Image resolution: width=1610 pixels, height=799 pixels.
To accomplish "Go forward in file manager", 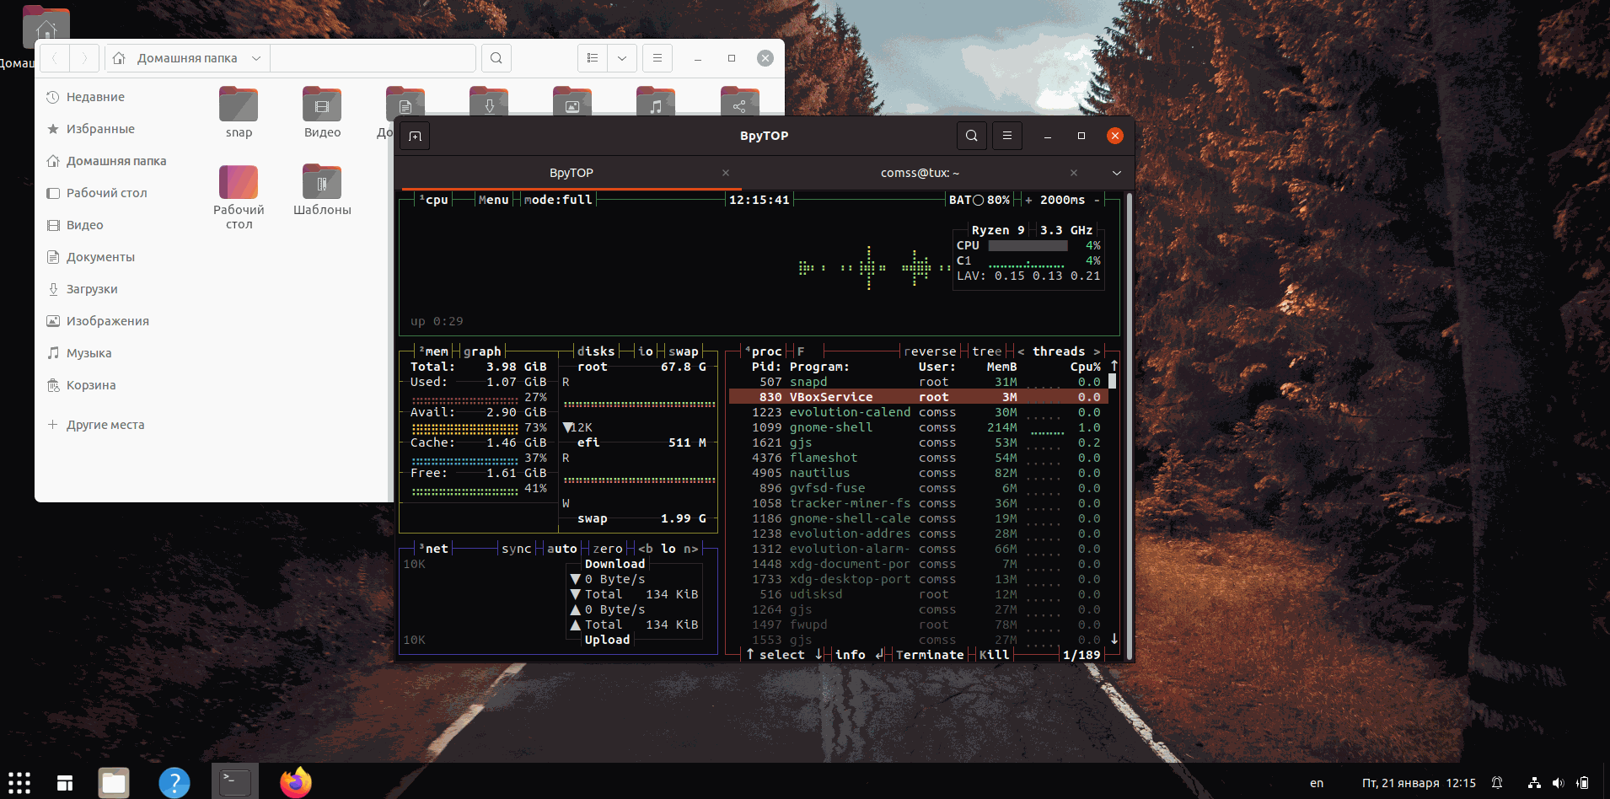I will pyautogui.click(x=84, y=58).
